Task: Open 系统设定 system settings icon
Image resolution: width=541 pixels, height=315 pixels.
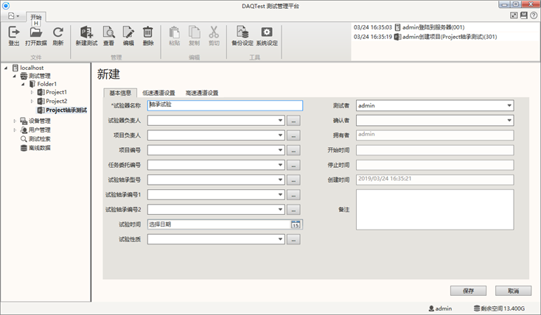Action: tap(266, 32)
